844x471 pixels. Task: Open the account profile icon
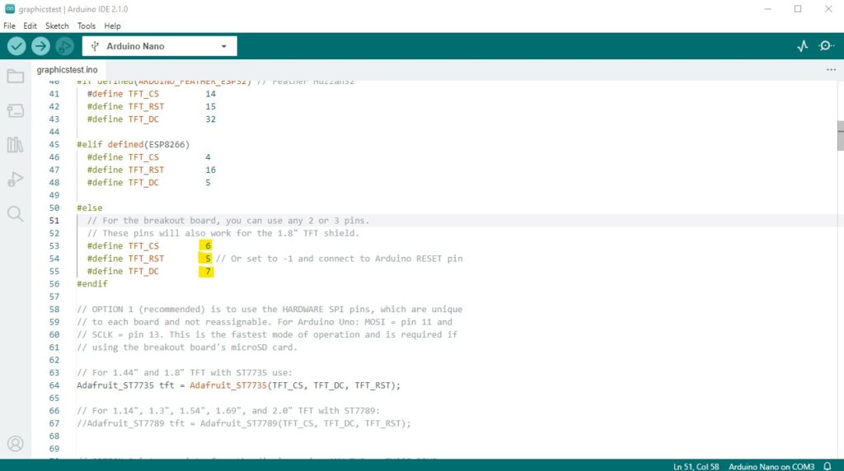15,444
